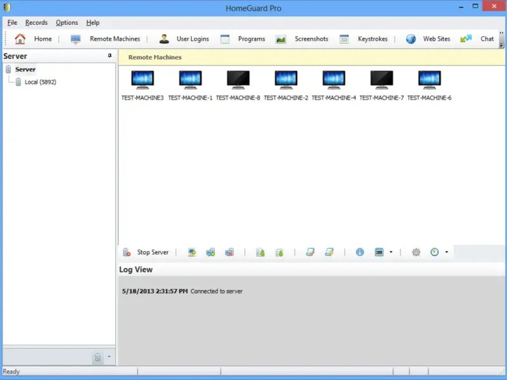This screenshot has width=507, height=380.
Task: Open the Options menu
Action: [67, 23]
